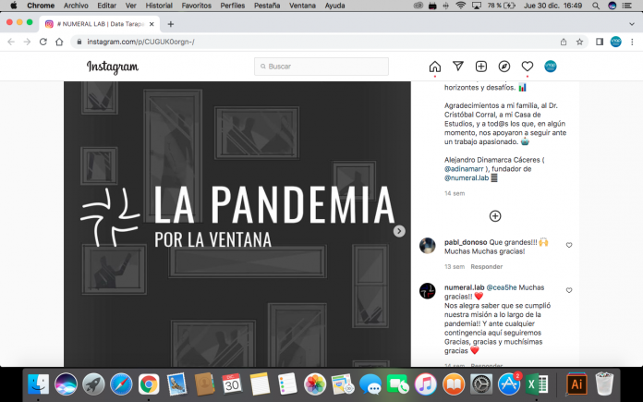Open the profile avatar in Instagram navbar
Viewport: 643px width, 402px height.
(551, 67)
